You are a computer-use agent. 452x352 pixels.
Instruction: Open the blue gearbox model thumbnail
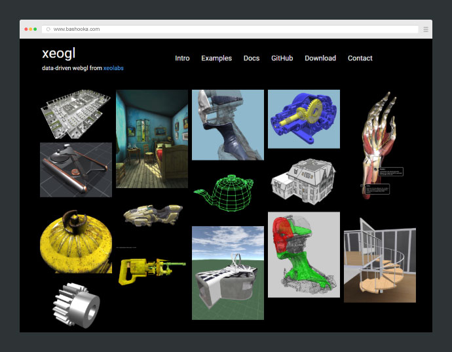[x=303, y=119]
